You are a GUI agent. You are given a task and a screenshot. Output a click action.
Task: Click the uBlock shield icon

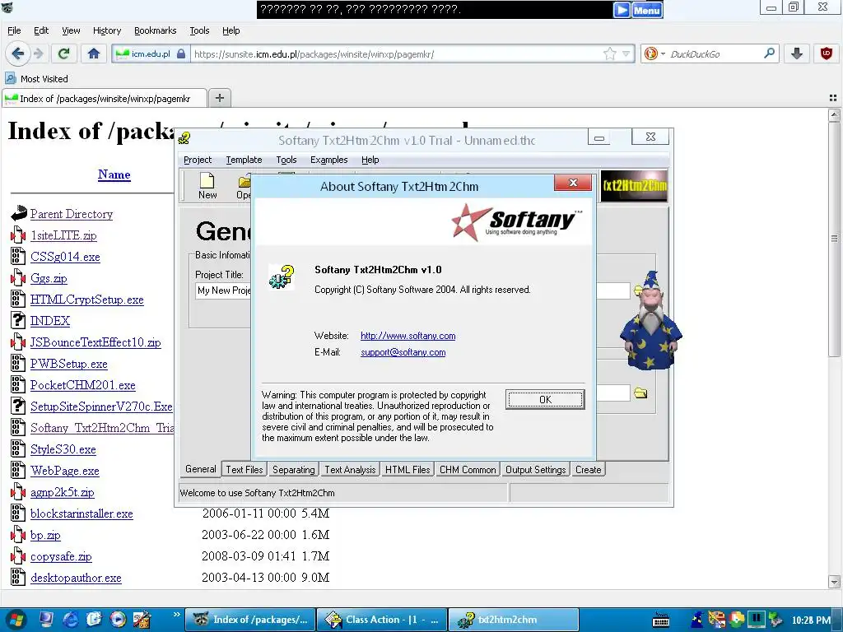(827, 53)
